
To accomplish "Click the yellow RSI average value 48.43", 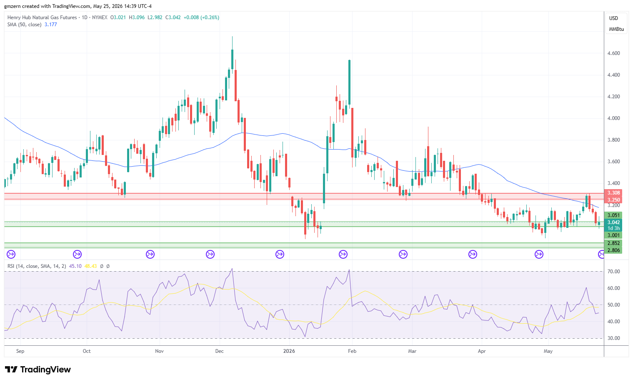I will [x=90, y=266].
